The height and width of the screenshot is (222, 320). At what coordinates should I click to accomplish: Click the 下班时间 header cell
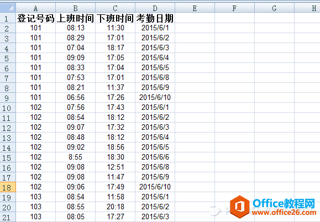pyautogui.click(x=115, y=18)
